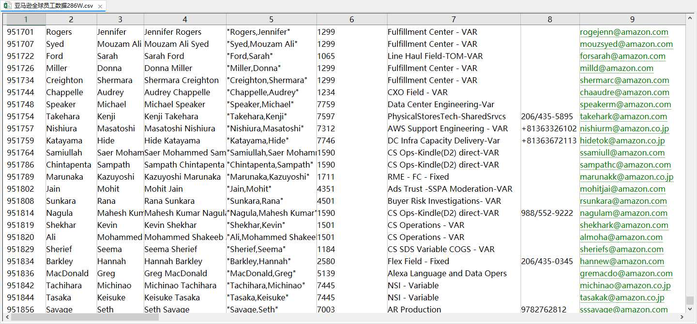Open email link forsarah@amazon.com
The width and height of the screenshot is (697, 324).
pyautogui.click(x=622, y=56)
